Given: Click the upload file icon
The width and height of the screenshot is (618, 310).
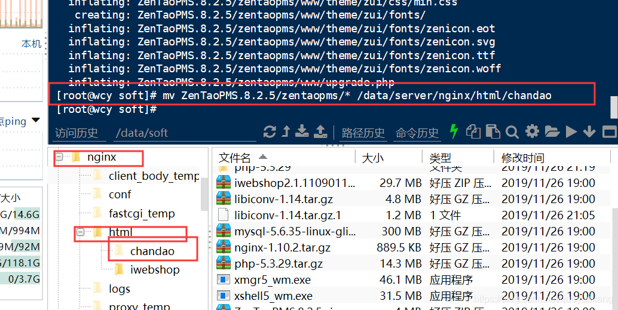Looking at the screenshot, I should coord(320,131).
